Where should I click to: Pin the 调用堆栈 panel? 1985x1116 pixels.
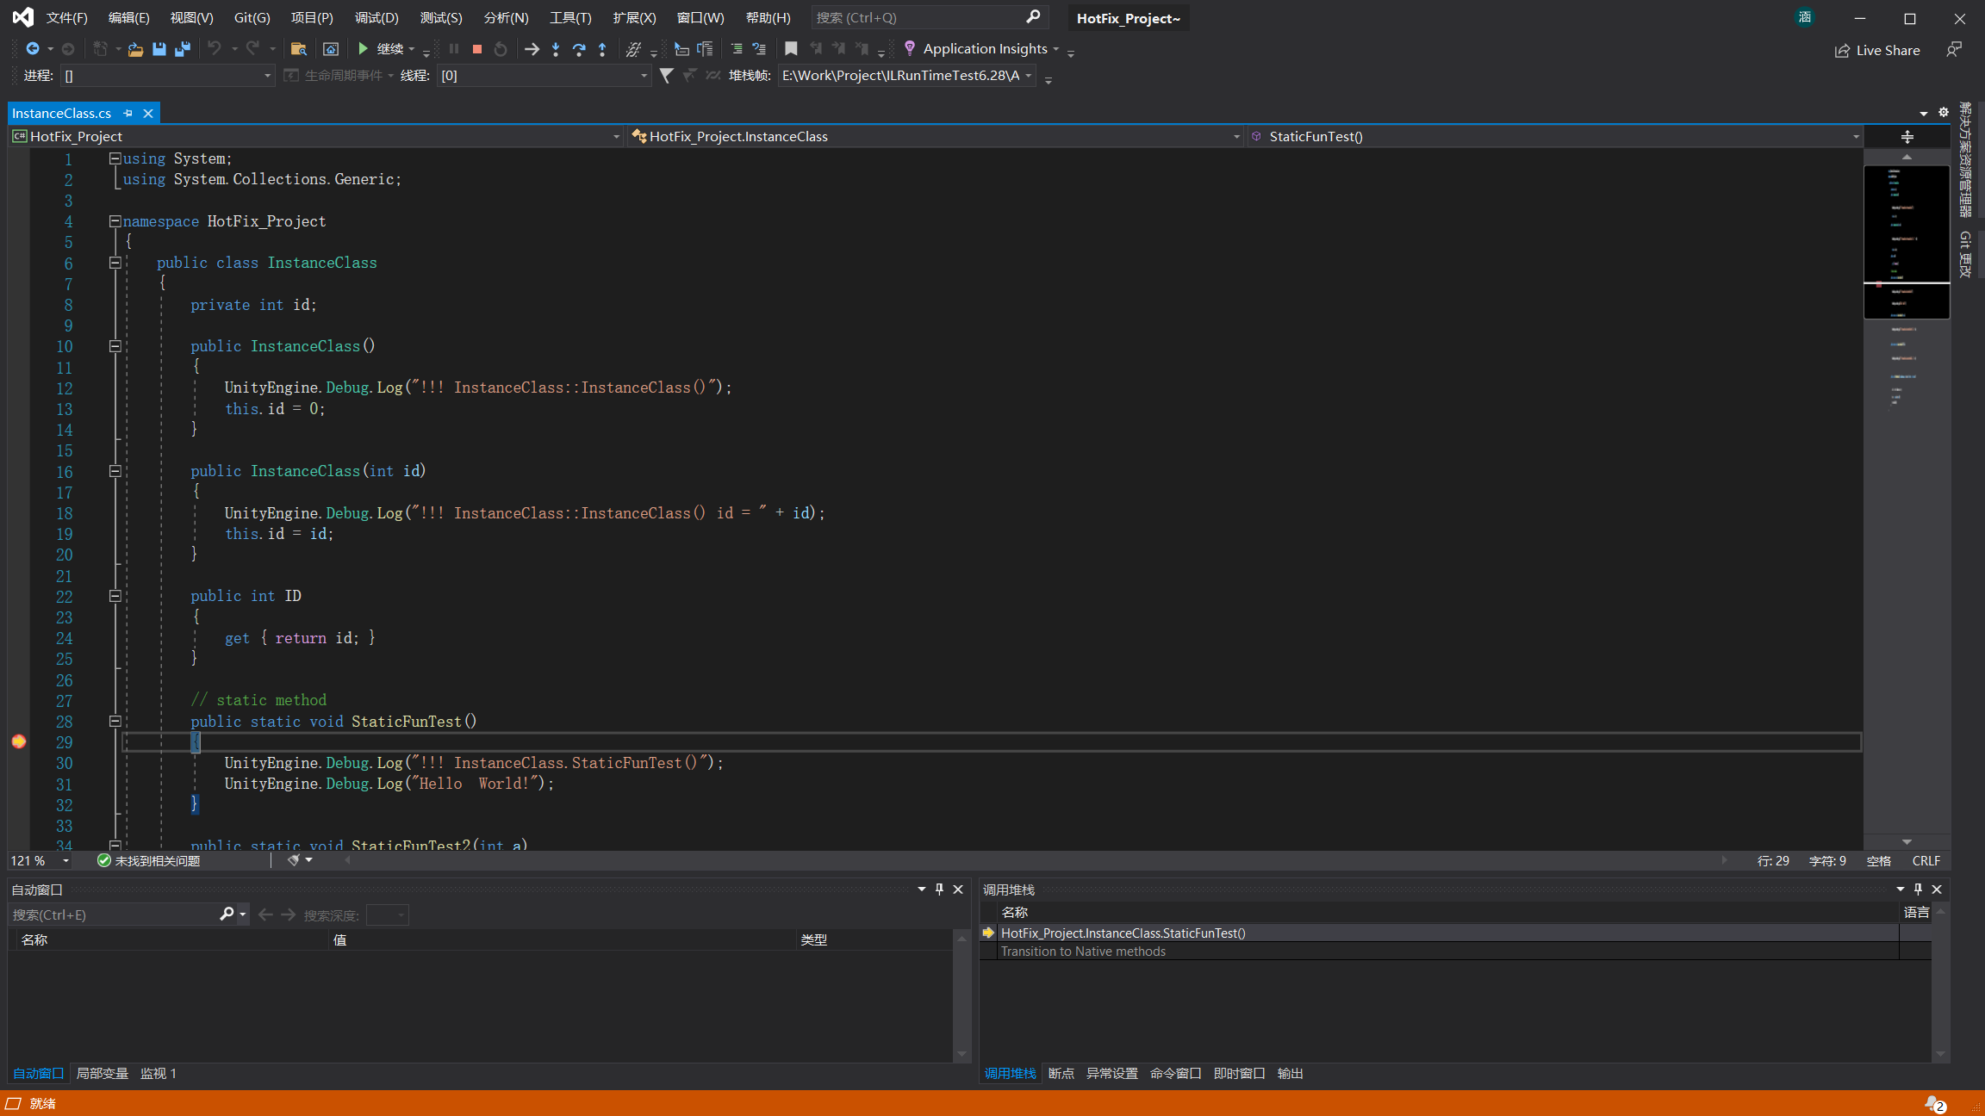tap(1917, 890)
